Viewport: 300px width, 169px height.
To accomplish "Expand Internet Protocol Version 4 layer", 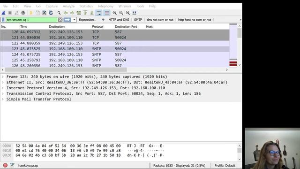I will point(3,88).
